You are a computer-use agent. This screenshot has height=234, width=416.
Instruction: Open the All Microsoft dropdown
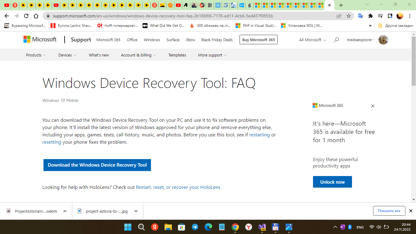[312, 40]
